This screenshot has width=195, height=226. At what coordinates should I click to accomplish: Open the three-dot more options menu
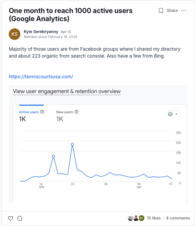coord(183,10)
